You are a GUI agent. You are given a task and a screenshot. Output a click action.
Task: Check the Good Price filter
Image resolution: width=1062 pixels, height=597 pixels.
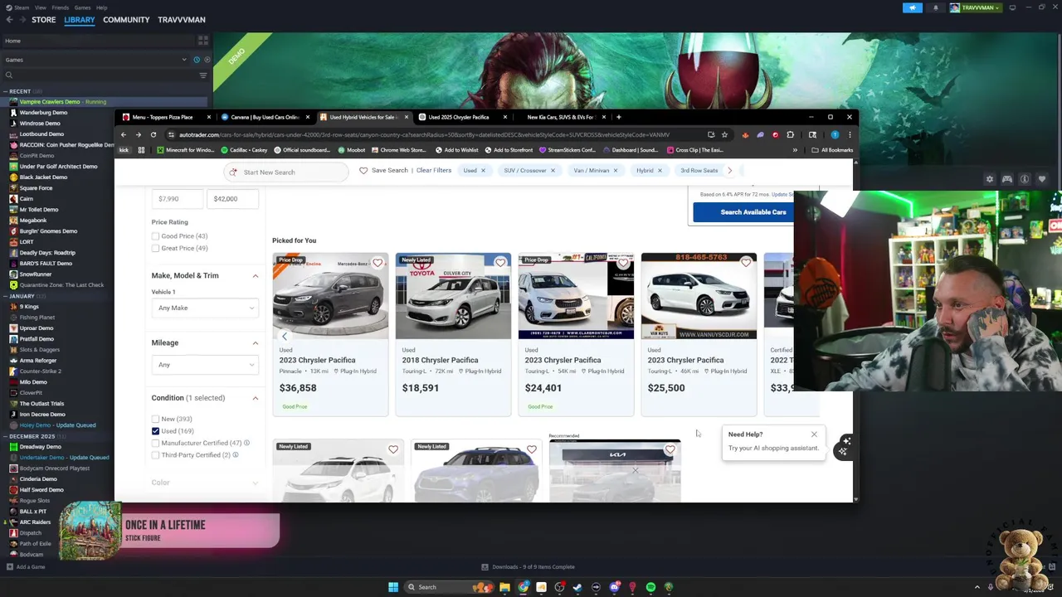[x=155, y=236]
